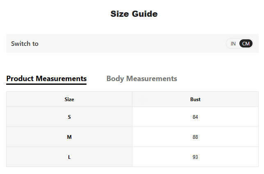This screenshot has width=264, height=174.
Task: Select the S size cell
Action: pyautogui.click(x=69, y=117)
